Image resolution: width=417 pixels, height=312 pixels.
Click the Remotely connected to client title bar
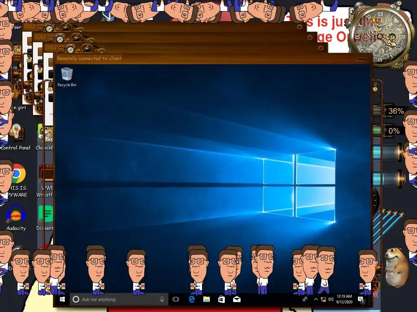212,58
